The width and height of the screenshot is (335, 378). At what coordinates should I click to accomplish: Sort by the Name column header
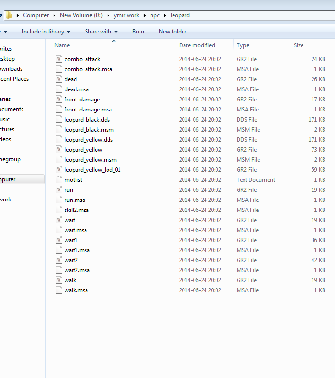click(62, 45)
